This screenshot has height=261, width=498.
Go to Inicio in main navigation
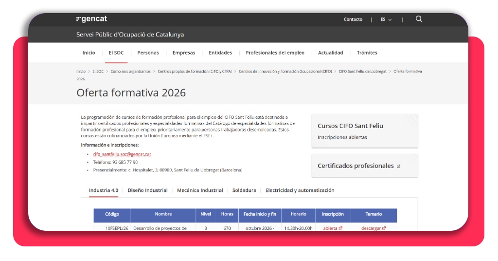pyautogui.click(x=89, y=53)
